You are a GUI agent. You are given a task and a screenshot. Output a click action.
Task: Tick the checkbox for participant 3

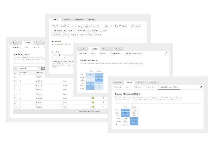coord(15,86)
